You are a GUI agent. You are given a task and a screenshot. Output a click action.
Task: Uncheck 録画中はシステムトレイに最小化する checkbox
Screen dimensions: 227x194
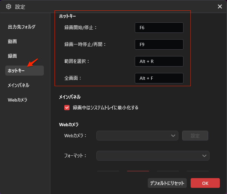point(67,108)
